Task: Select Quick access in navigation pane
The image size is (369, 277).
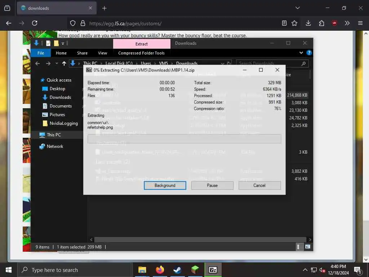Action: 59,80
